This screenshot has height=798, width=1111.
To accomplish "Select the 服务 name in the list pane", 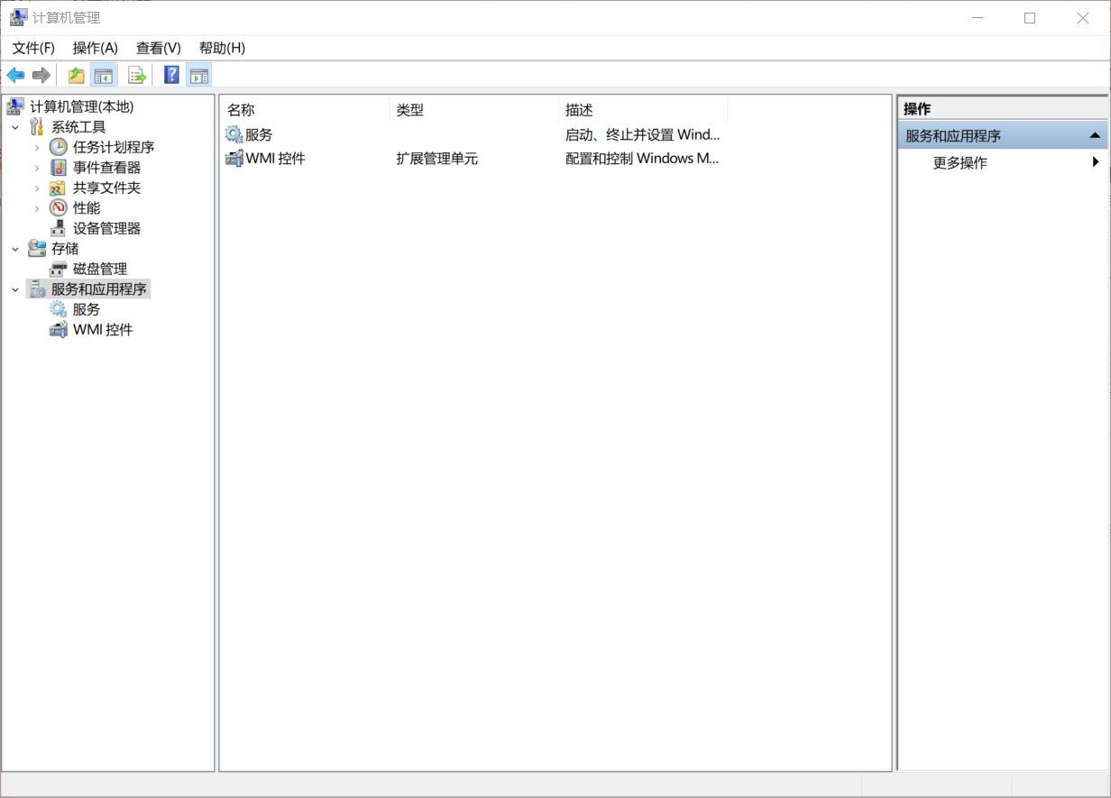I will pos(259,134).
